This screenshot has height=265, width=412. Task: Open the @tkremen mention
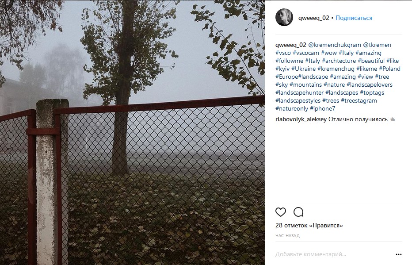tap(377, 45)
